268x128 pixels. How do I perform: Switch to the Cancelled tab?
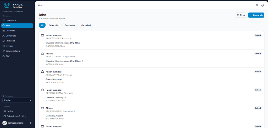point(86,25)
